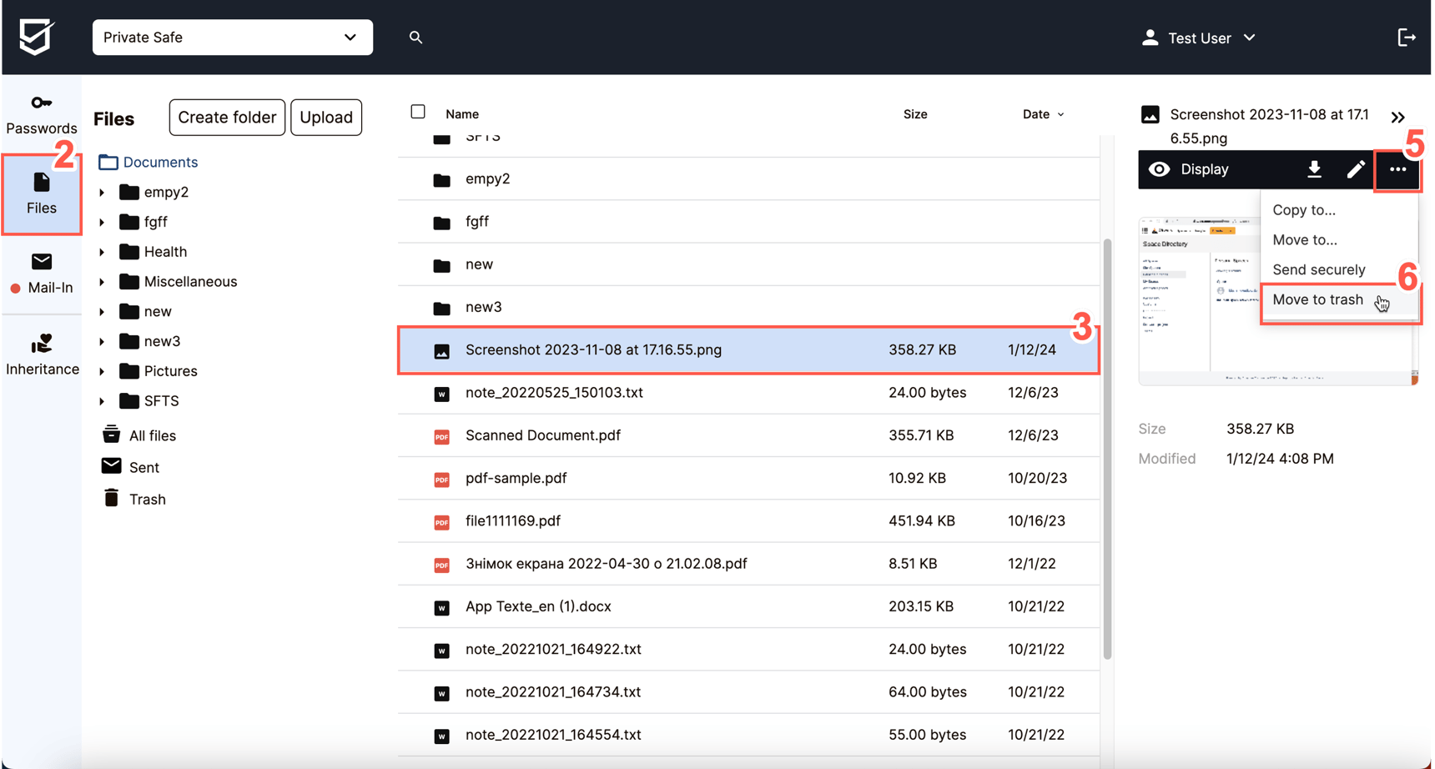Open Mail-In from the left sidebar

(x=41, y=273)
